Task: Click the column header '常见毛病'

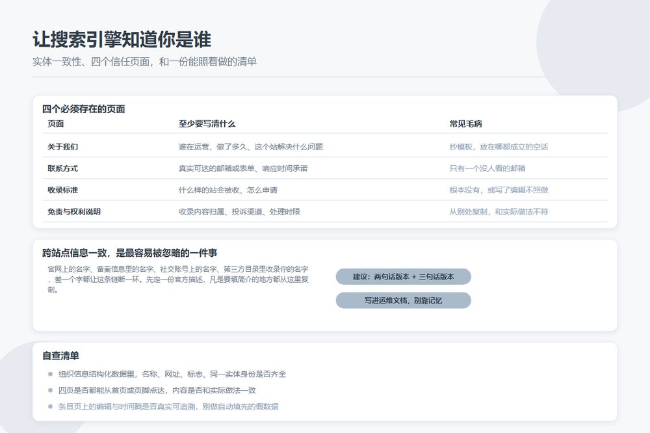Action: [465, 124]
